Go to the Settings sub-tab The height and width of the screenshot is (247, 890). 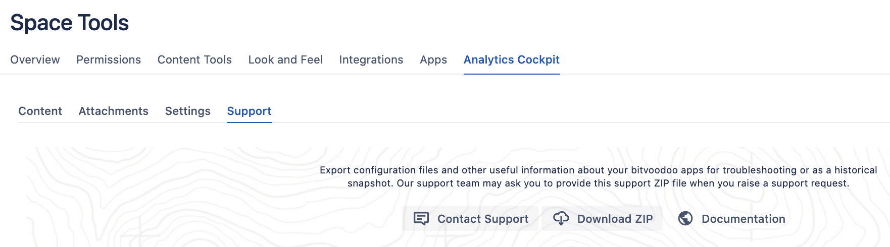pos(187,111)
